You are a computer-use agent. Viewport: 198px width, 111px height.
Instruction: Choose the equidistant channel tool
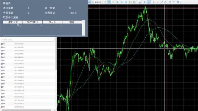(166, 2)
